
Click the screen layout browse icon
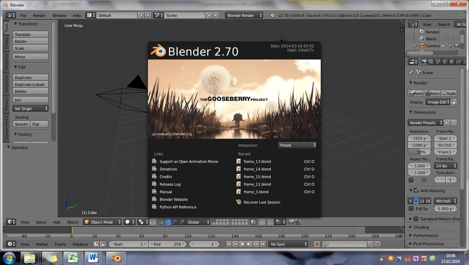(91, 15)
